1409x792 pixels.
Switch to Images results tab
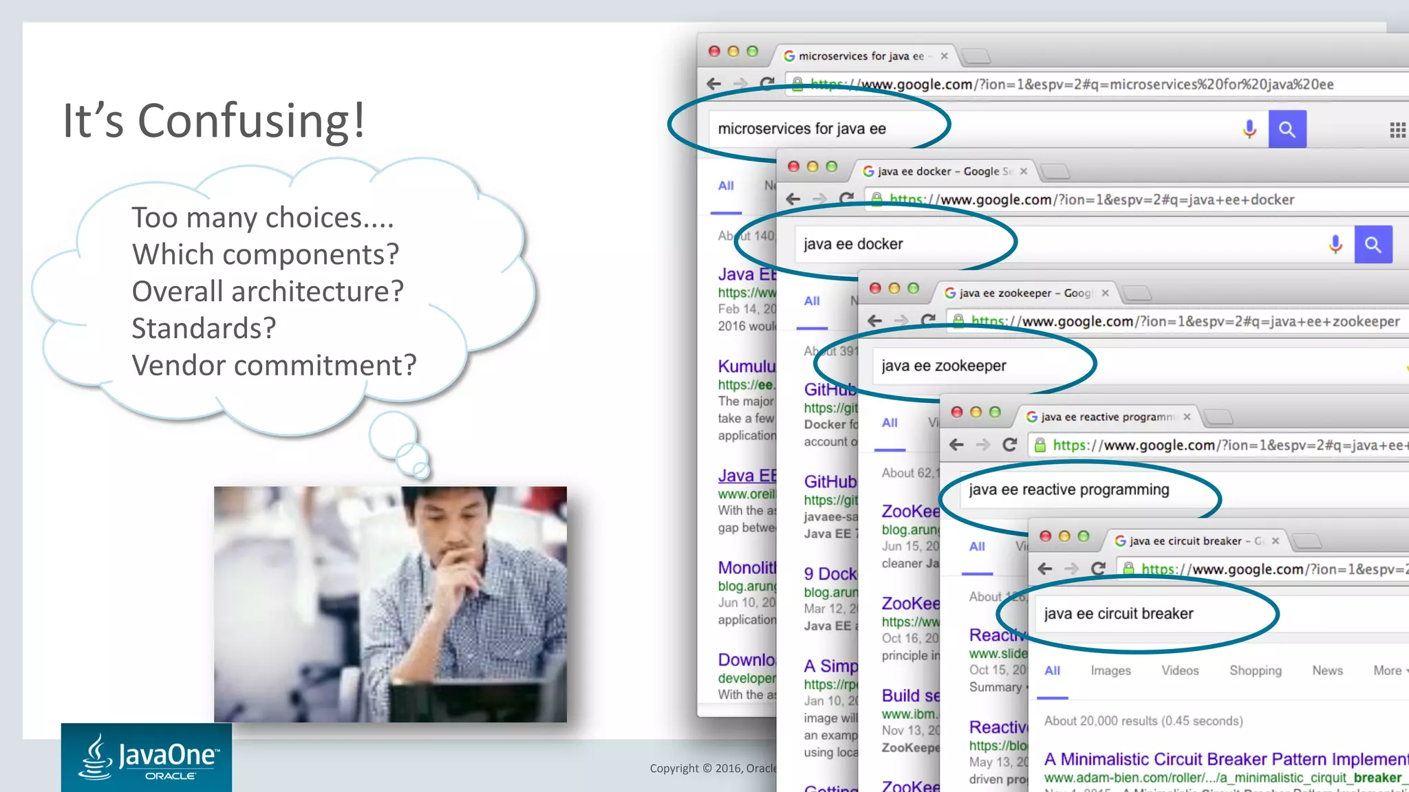pyautogui.click(x=1110, y=670)
